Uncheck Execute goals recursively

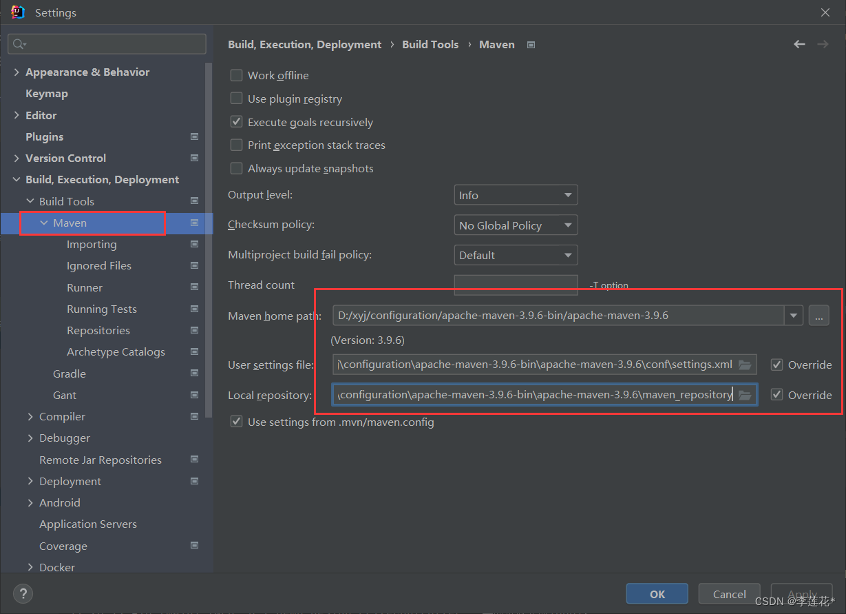click(236, 122)
